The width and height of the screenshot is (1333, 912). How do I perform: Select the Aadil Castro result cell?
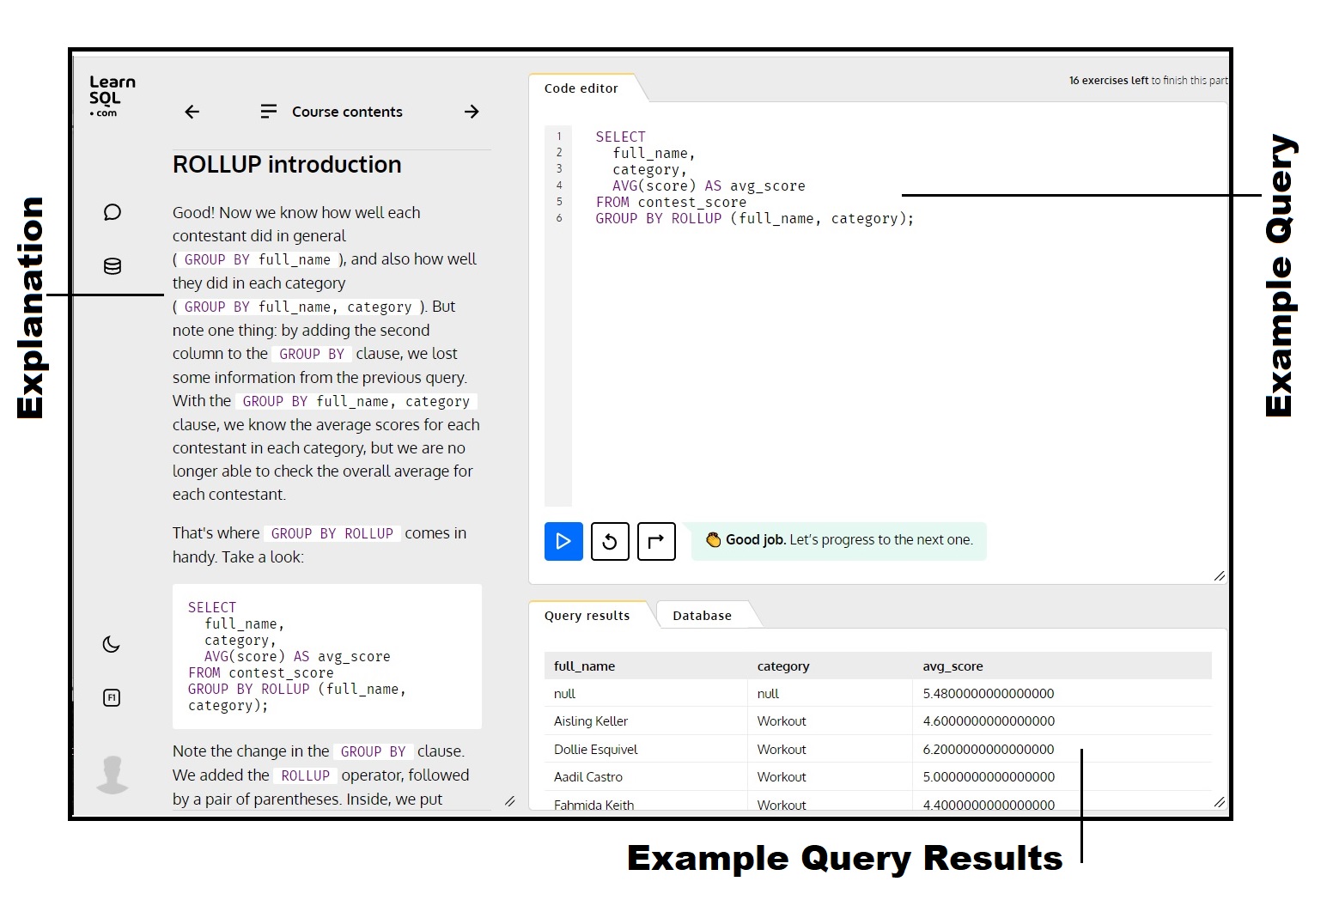[x=588, y=777]
